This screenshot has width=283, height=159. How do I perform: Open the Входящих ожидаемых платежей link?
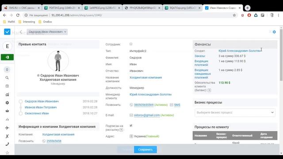coord(203,74)
